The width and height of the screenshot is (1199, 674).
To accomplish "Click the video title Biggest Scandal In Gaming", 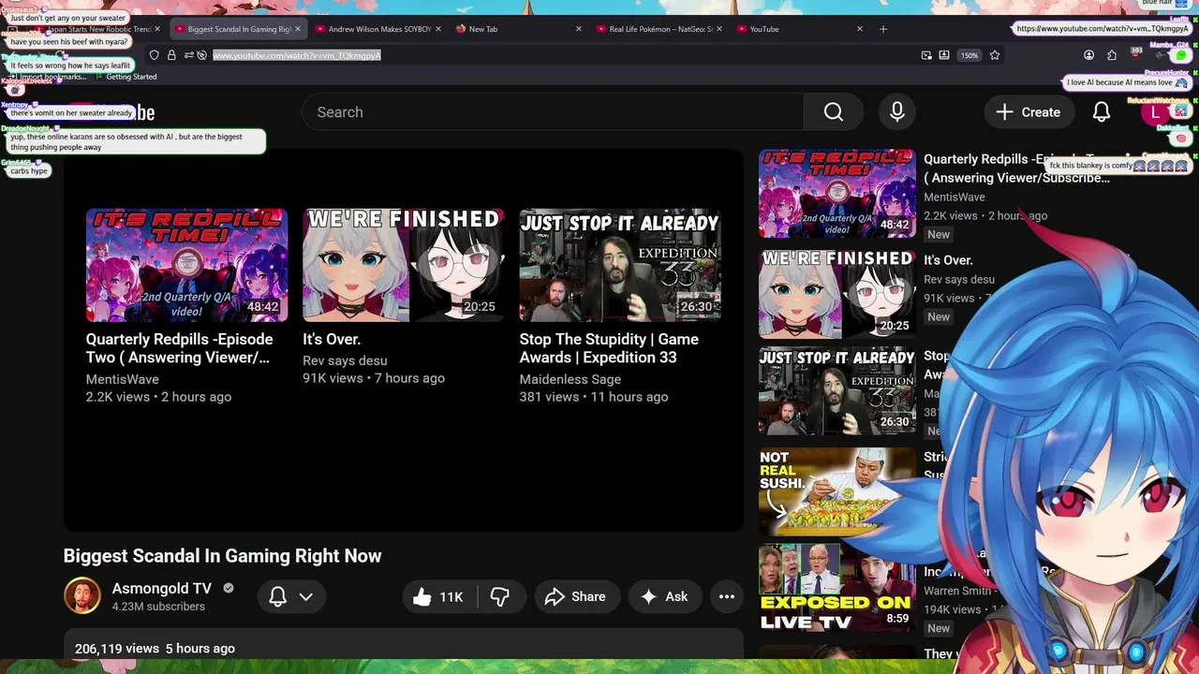I will click(222, 556).
